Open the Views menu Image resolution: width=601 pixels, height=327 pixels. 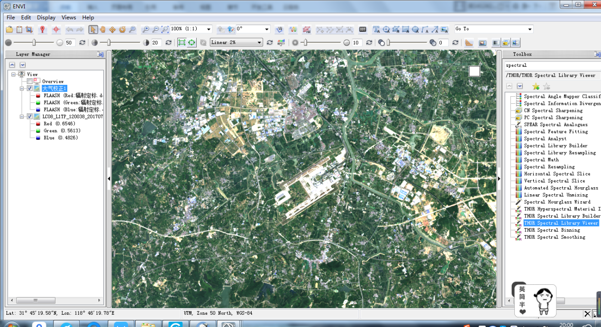point(68,18)
